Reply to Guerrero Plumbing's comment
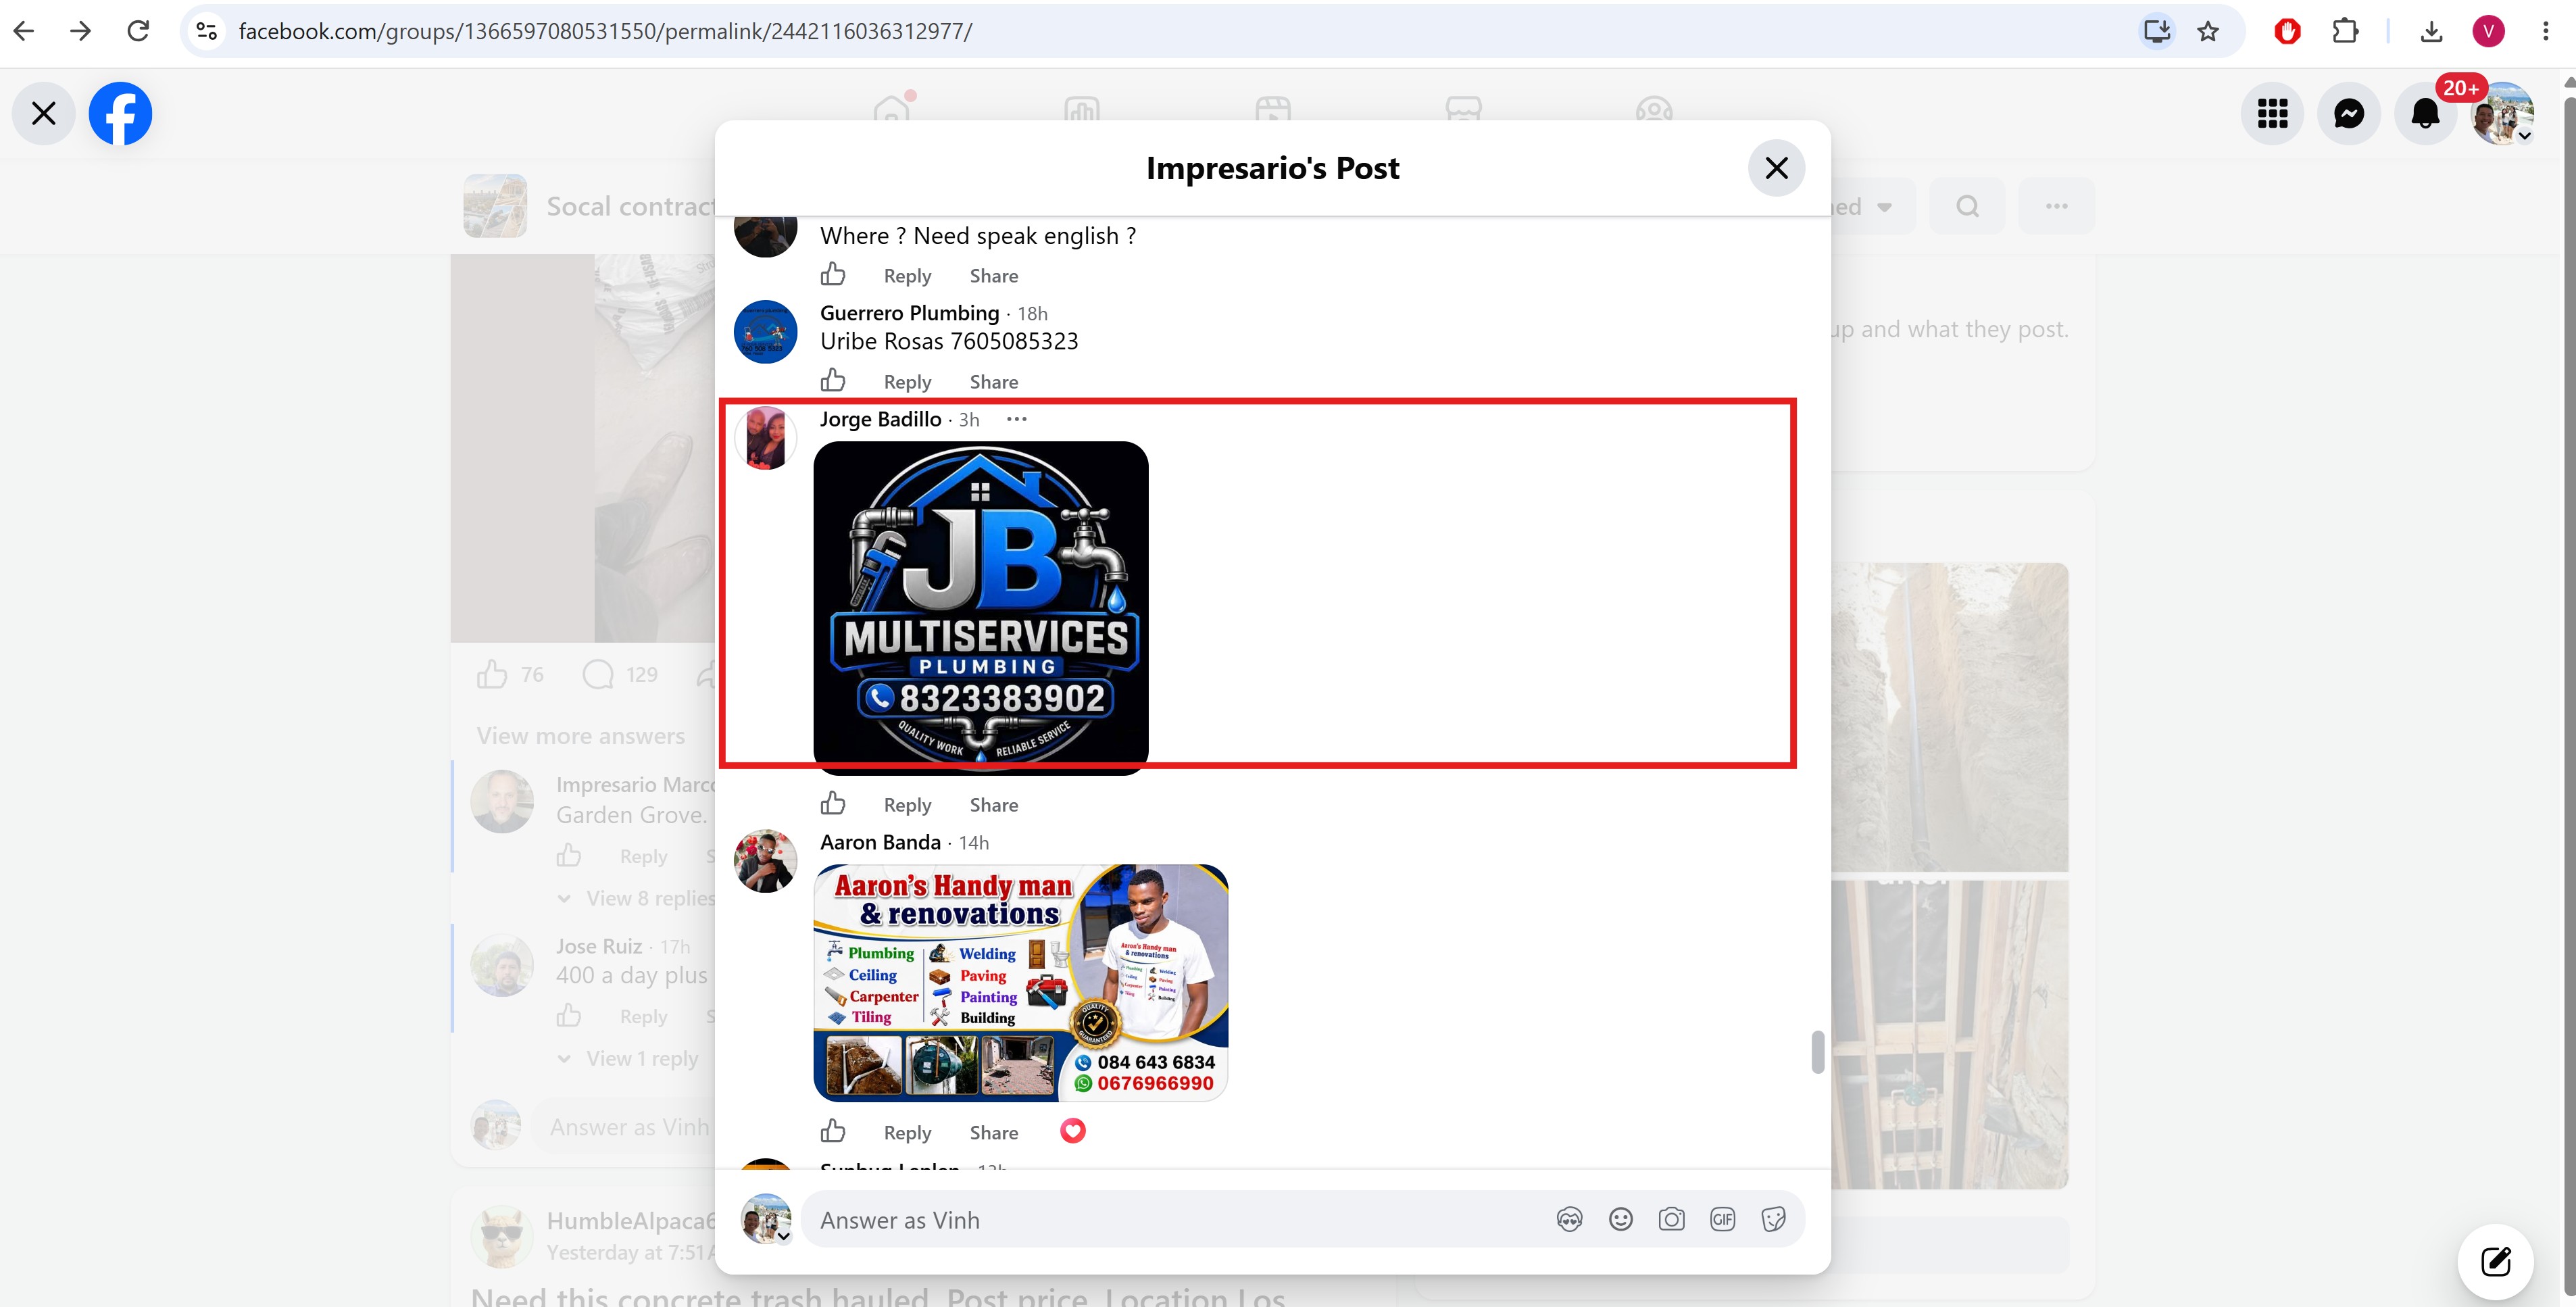Screen dimensions: 2576x1307 click(907, 382)
